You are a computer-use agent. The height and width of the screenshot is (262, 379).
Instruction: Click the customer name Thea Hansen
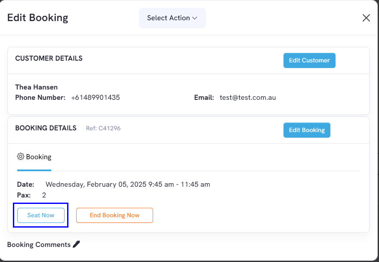click(37, 87)
